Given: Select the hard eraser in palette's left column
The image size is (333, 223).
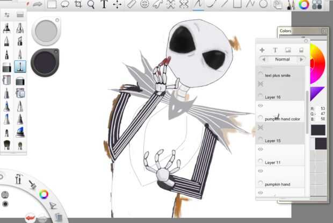Looking at the screenshot, I should pos(7,67).
